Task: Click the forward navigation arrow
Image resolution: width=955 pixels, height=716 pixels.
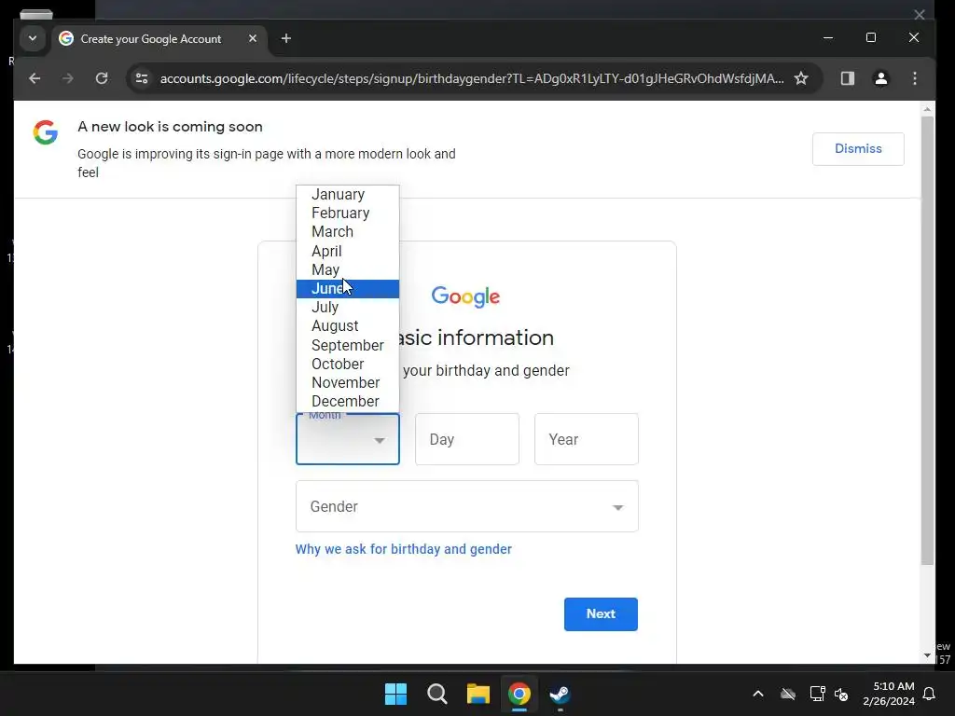Action: tap(67, 78)
